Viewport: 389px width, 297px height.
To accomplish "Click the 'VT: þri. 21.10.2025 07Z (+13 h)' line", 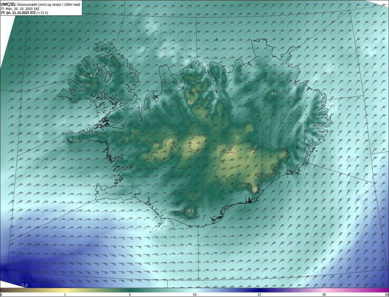I will [24, 13].
